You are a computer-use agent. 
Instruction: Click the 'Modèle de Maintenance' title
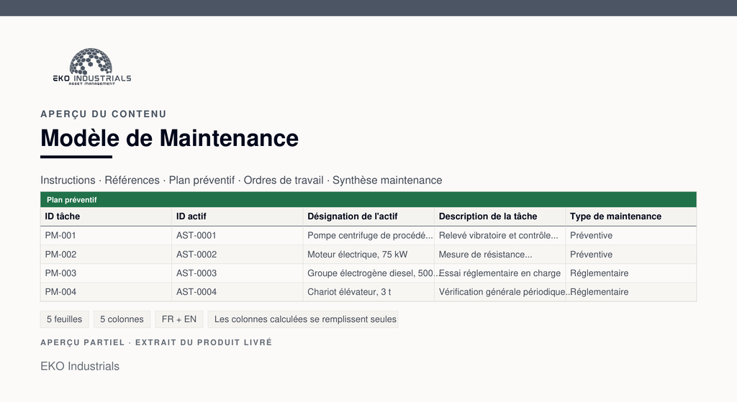(170, 138)
